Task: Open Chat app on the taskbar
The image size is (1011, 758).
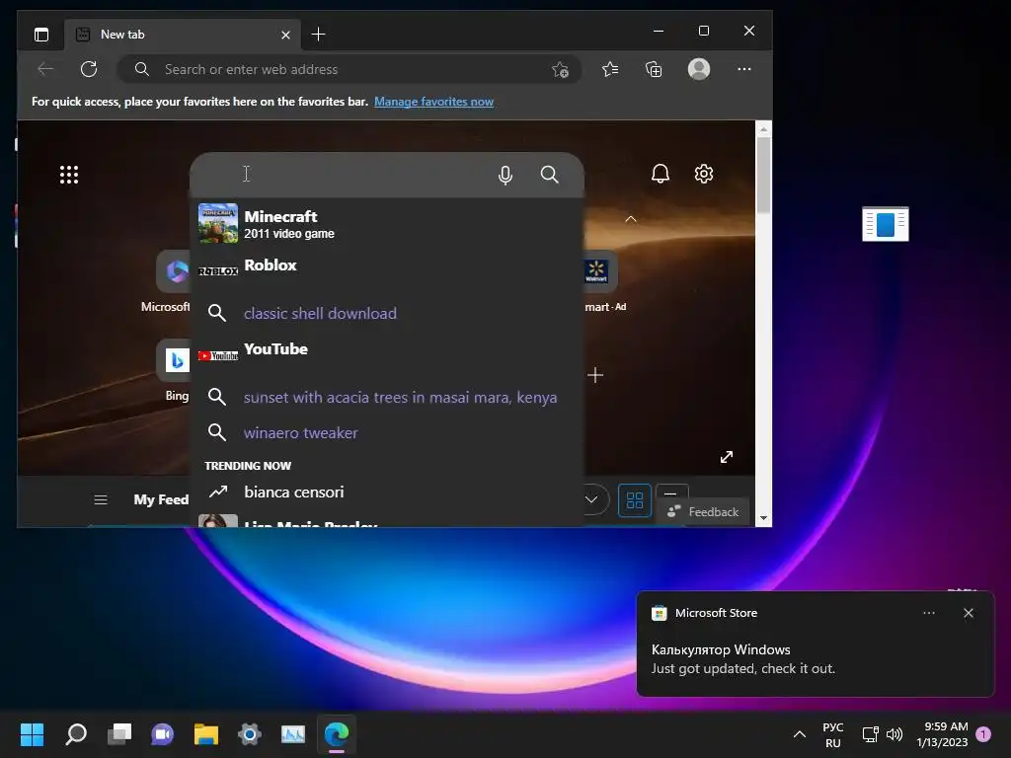Action: [163, 733]
